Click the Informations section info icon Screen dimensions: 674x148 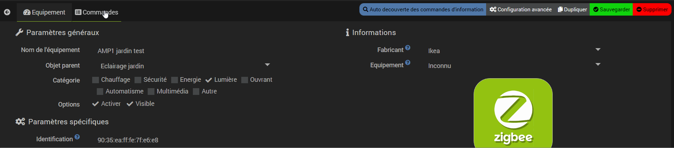[347, 33]
